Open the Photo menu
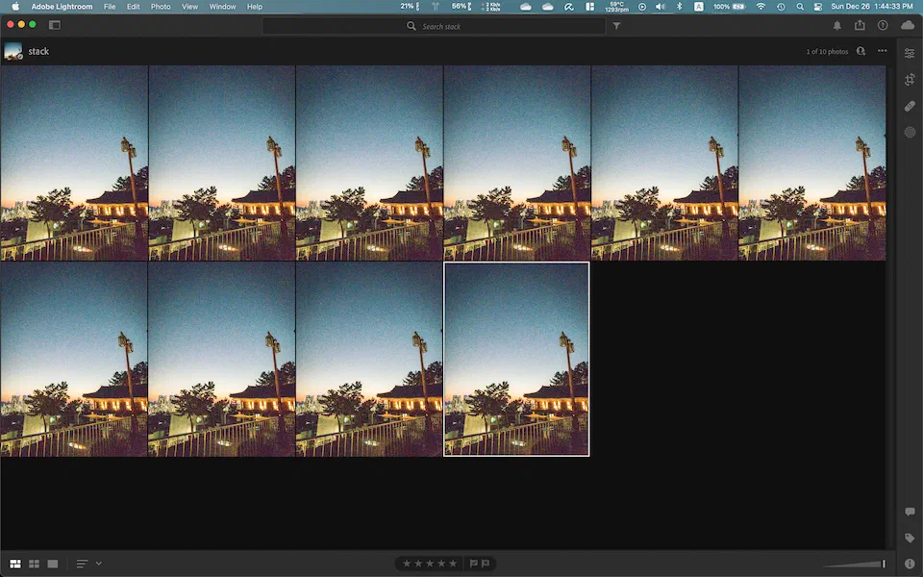Image resolution: width=923 pixels, height=577 pixels. (x=161, y=7)
